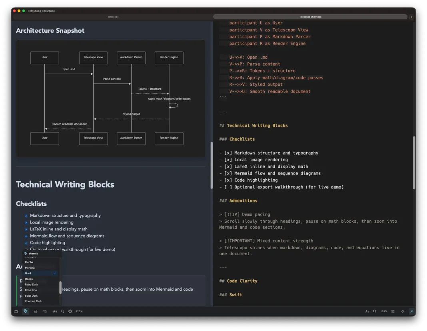Click the 'Architecture Snapshot' heading

(50, 30)
